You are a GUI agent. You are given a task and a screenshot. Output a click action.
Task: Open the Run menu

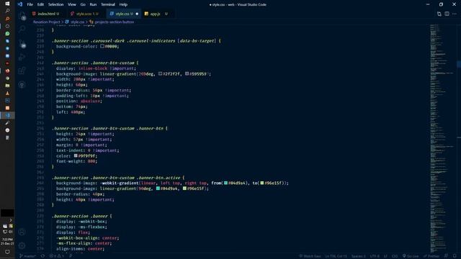click(93, 4)
